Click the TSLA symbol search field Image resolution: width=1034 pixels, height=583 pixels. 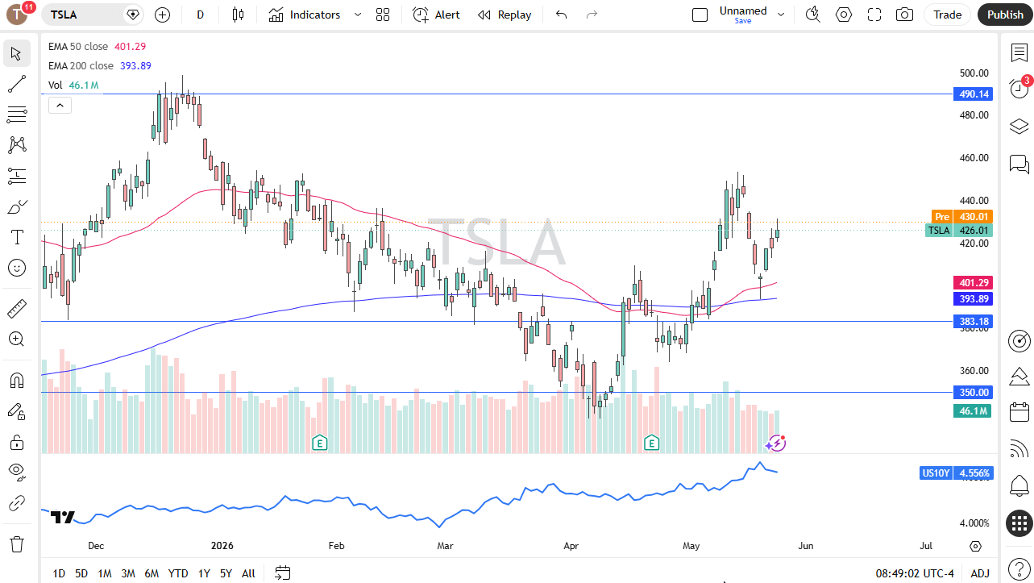(91, 15)
